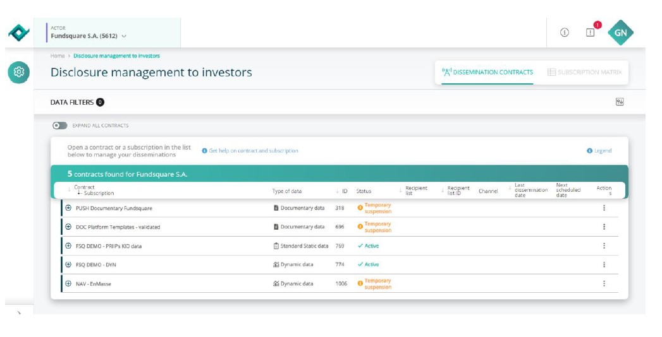The image size is (662, 337).
Task: Expand the DOC Platform Templates contract
Action: point(68,227)
